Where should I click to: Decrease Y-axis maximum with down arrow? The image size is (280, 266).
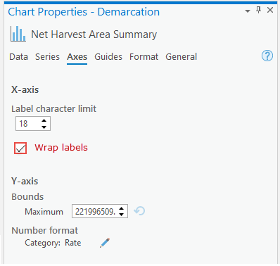(121, 215)
